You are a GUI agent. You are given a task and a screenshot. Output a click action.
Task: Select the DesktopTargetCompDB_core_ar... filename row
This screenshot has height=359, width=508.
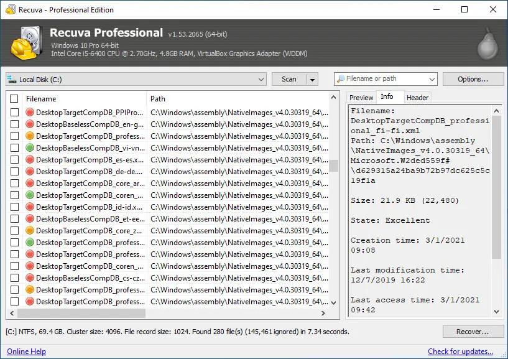tap(90, 184)
